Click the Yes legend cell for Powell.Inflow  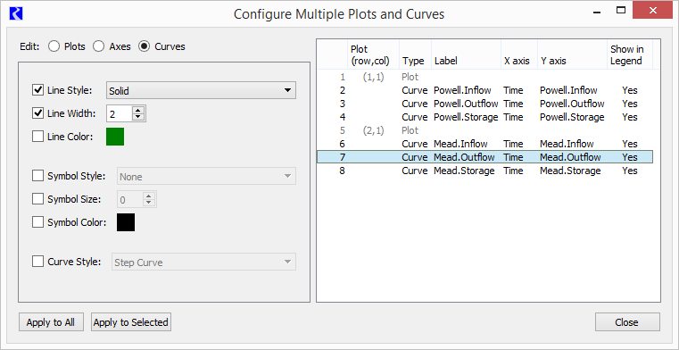(630, 90)
